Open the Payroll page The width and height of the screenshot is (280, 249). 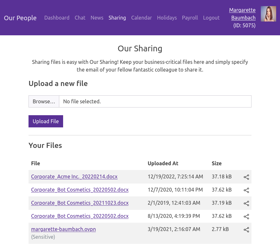(x=190, y=18)
